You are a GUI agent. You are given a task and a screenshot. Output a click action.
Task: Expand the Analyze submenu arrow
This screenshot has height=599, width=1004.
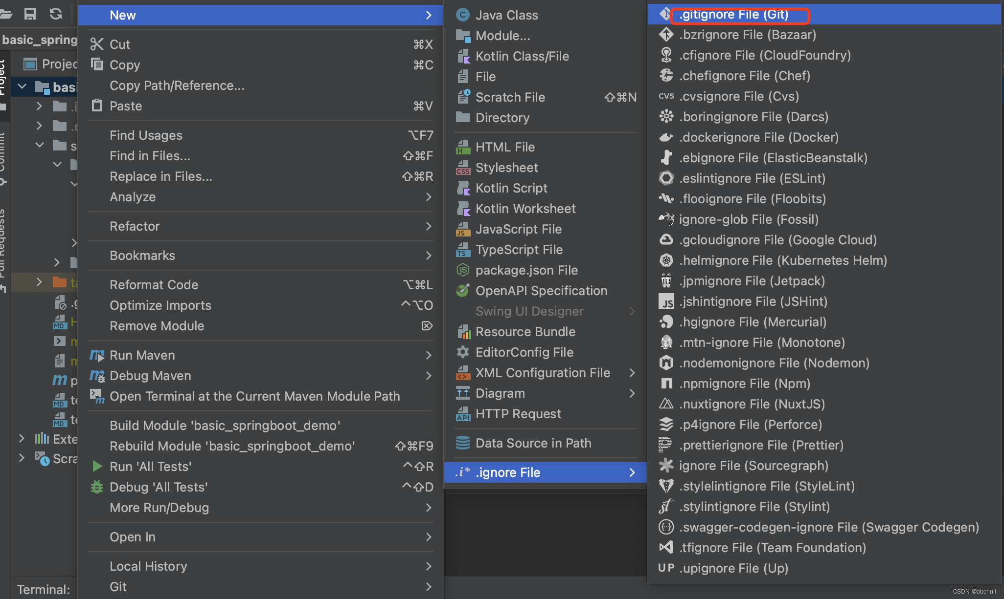[x=429, y=197]
